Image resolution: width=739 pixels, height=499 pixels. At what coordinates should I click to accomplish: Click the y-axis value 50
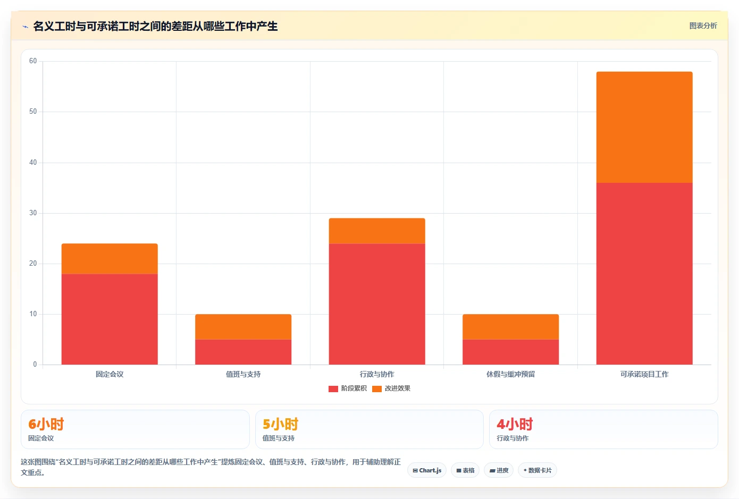(x=33, y=112)
